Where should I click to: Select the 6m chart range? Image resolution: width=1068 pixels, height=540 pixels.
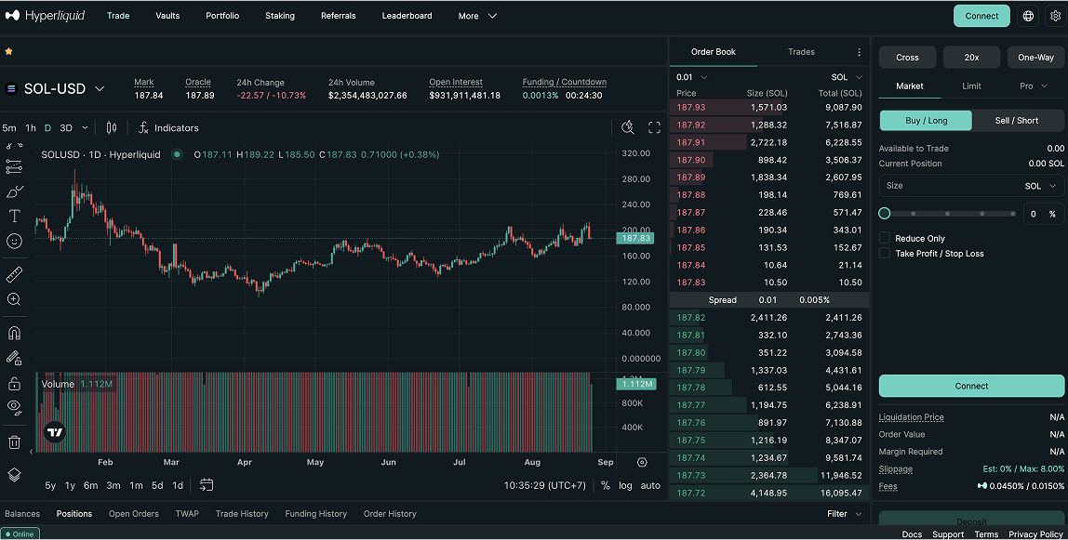[90, 485]
